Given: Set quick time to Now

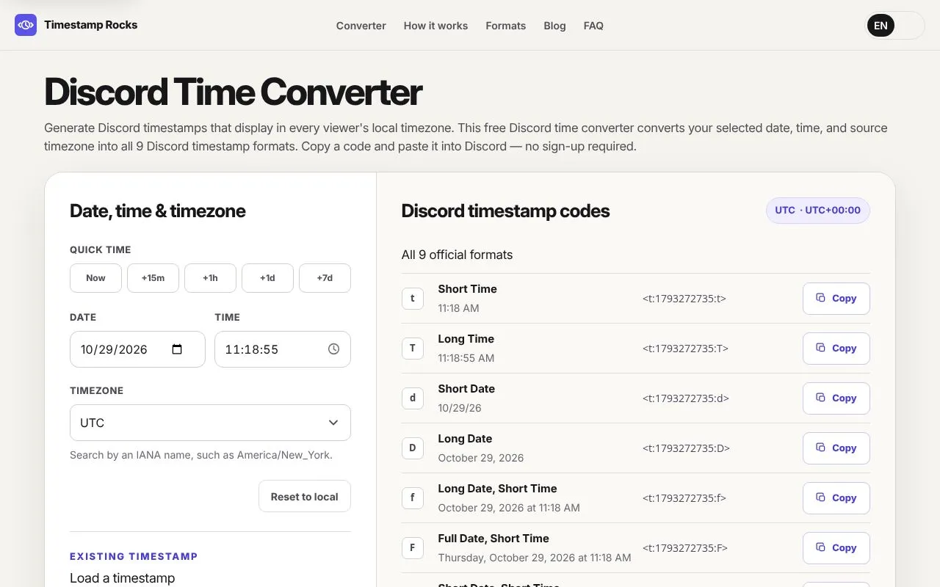Looking at the screenshot, I should point(95,278).
